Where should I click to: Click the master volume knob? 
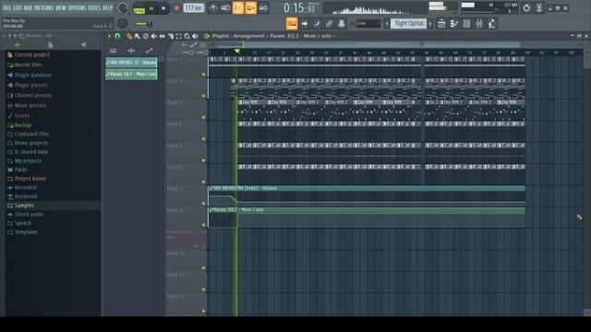pyautogui.click(x=123, y=8)
